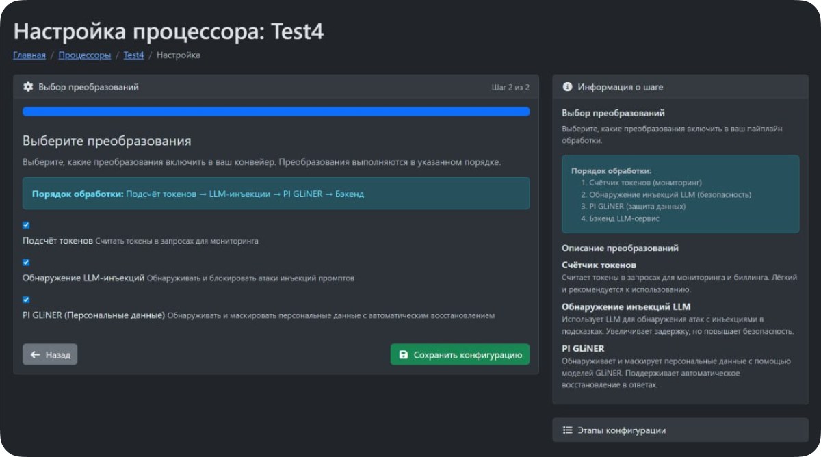Image resolution: width=821 pixels, height=457 pixels.
Task: Click the Обнаружение инъекций LLM description heading
Action: (x=626, y=306)
